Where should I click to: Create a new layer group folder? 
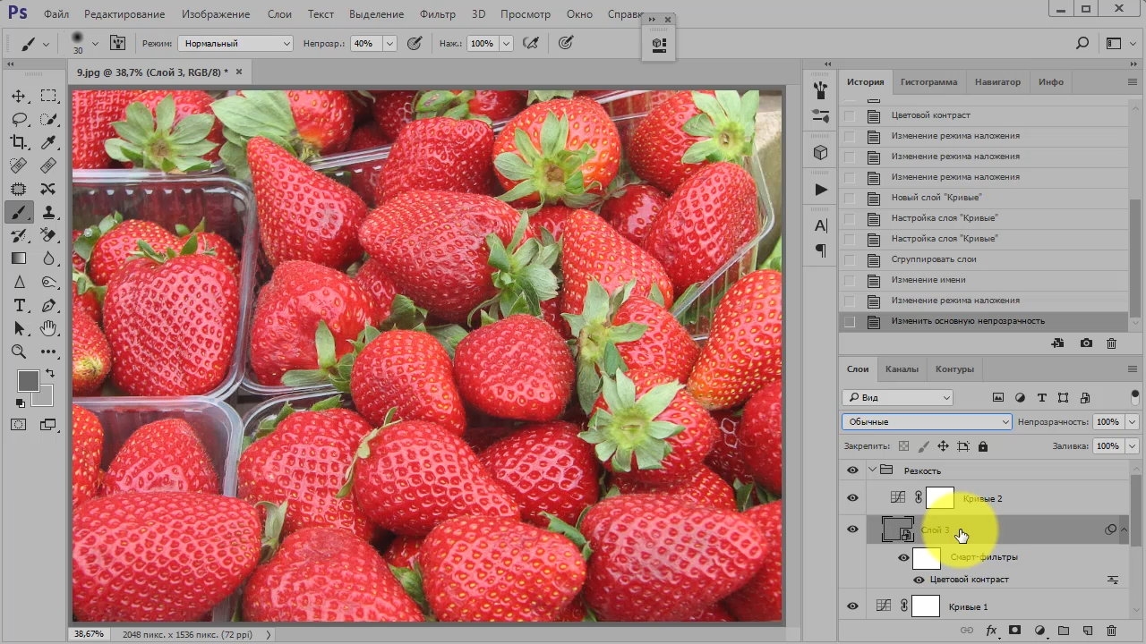(x=1064, y=631)
